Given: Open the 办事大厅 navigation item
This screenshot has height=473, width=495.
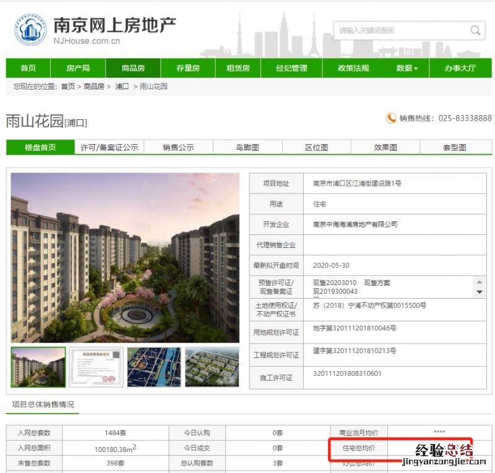Looking at the screenshot, I should [460, 68].
